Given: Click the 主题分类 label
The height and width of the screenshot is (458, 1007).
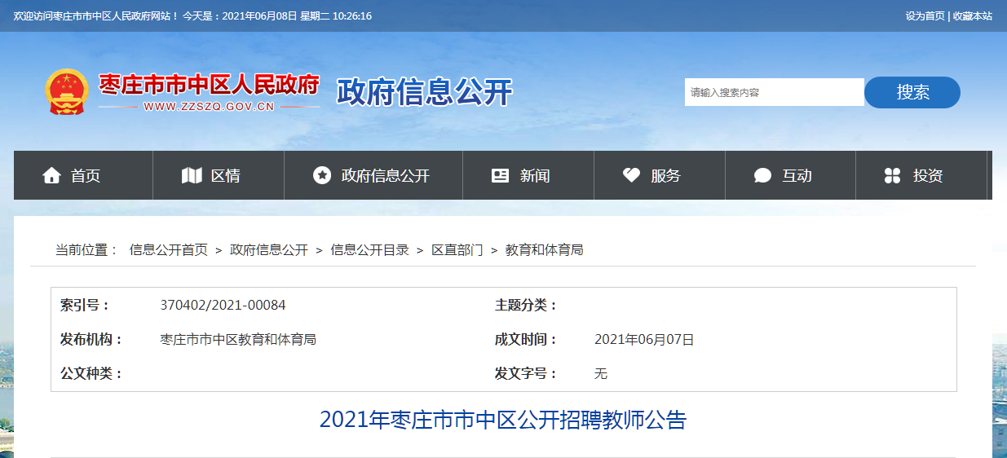Looking at the screenshot, I should [526, 305].
